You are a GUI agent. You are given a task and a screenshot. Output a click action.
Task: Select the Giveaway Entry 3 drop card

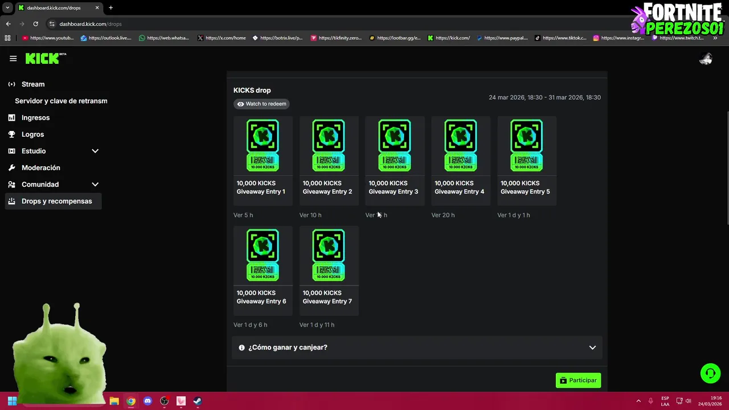395,161
